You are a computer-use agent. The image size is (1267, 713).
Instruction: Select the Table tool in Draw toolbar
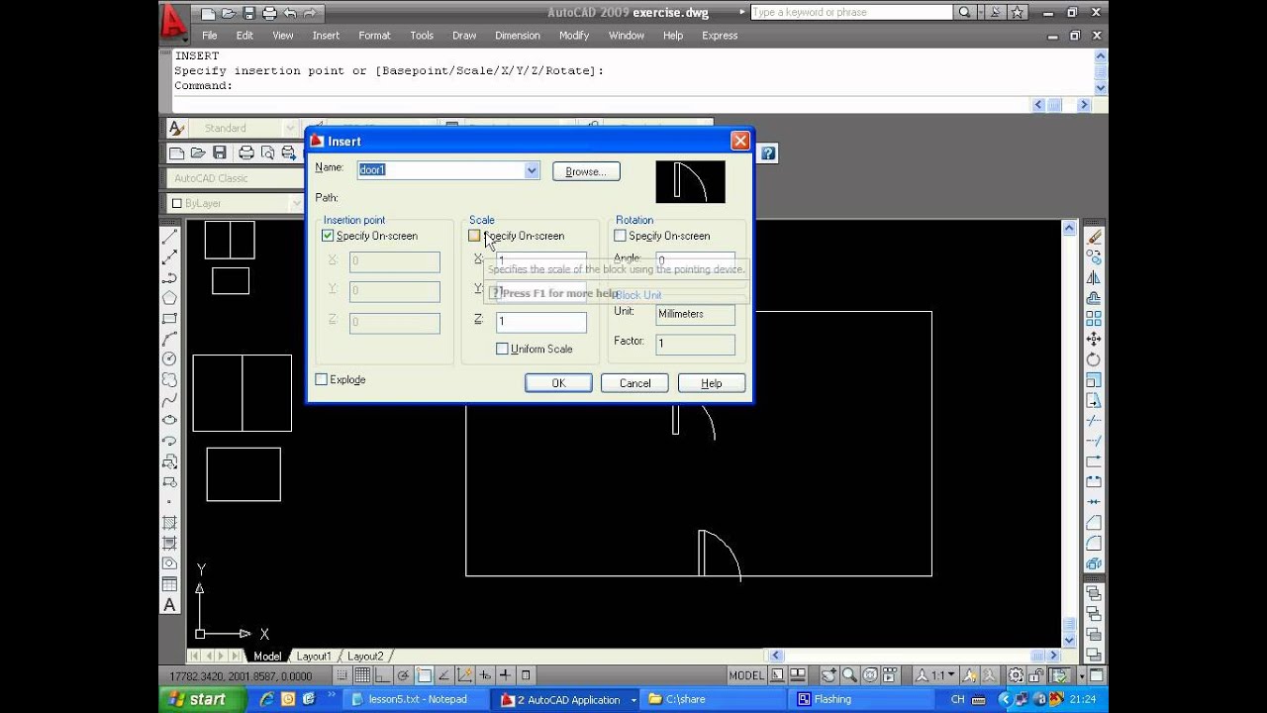tap(169, 584)
